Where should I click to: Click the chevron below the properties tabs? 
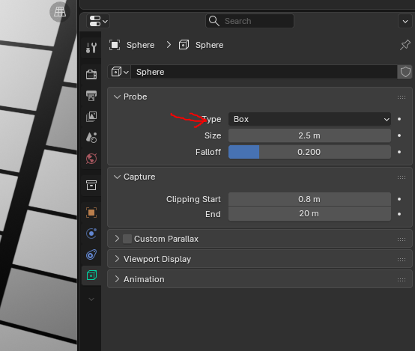[91, 299]
